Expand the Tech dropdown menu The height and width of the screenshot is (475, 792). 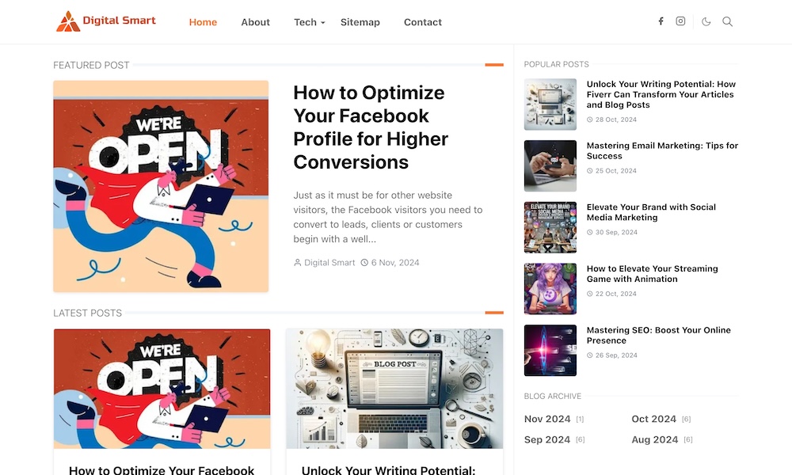tap(309, 22)
